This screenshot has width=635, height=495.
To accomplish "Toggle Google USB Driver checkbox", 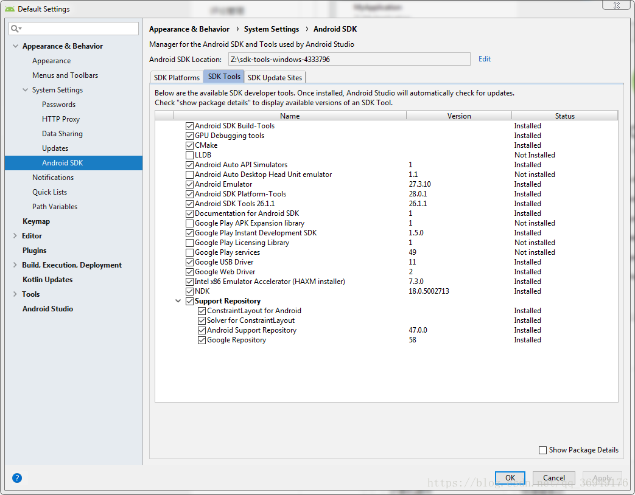I will tap(189, 262).
